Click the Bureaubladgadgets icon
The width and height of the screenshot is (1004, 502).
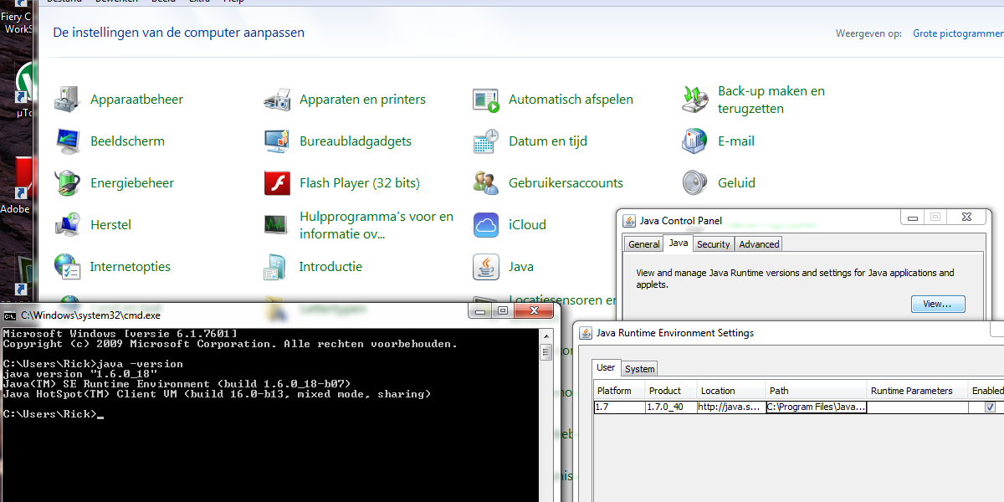coord(276,141)
